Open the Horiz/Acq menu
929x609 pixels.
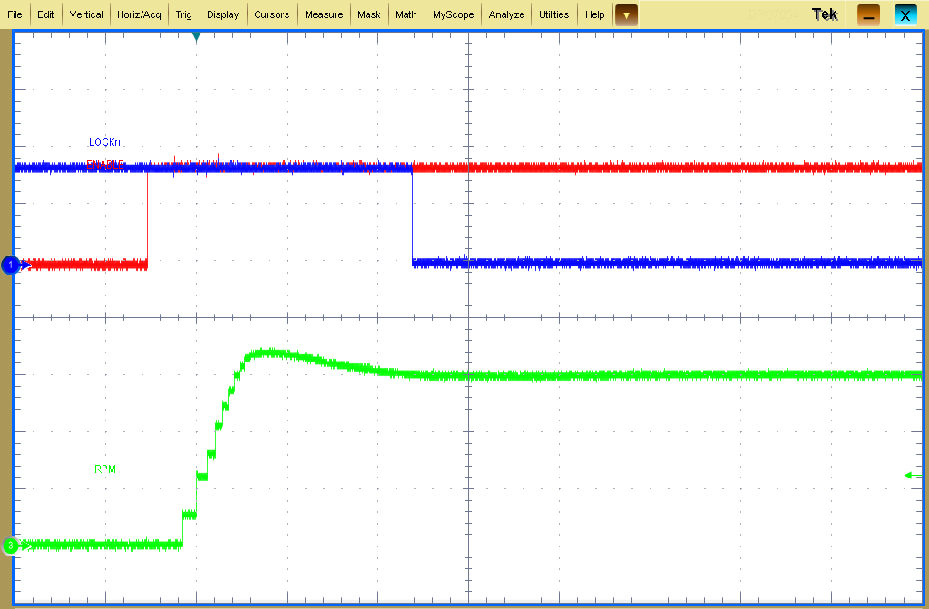pos(138,14)
